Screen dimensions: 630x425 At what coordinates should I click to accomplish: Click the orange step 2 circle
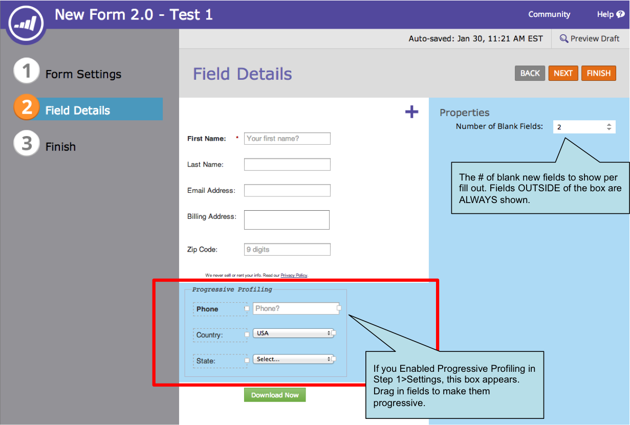[26, 107]
